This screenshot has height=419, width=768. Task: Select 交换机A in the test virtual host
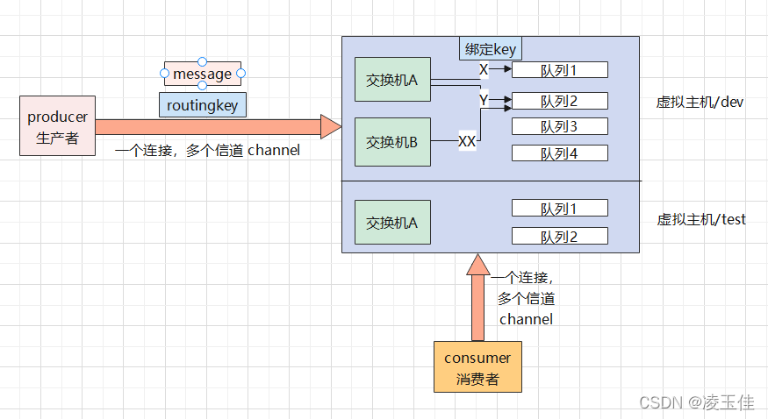click(392, 222)
